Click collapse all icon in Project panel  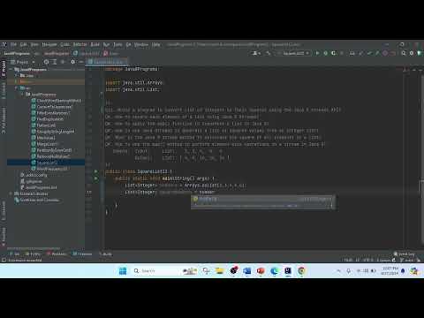coord(63,62)
